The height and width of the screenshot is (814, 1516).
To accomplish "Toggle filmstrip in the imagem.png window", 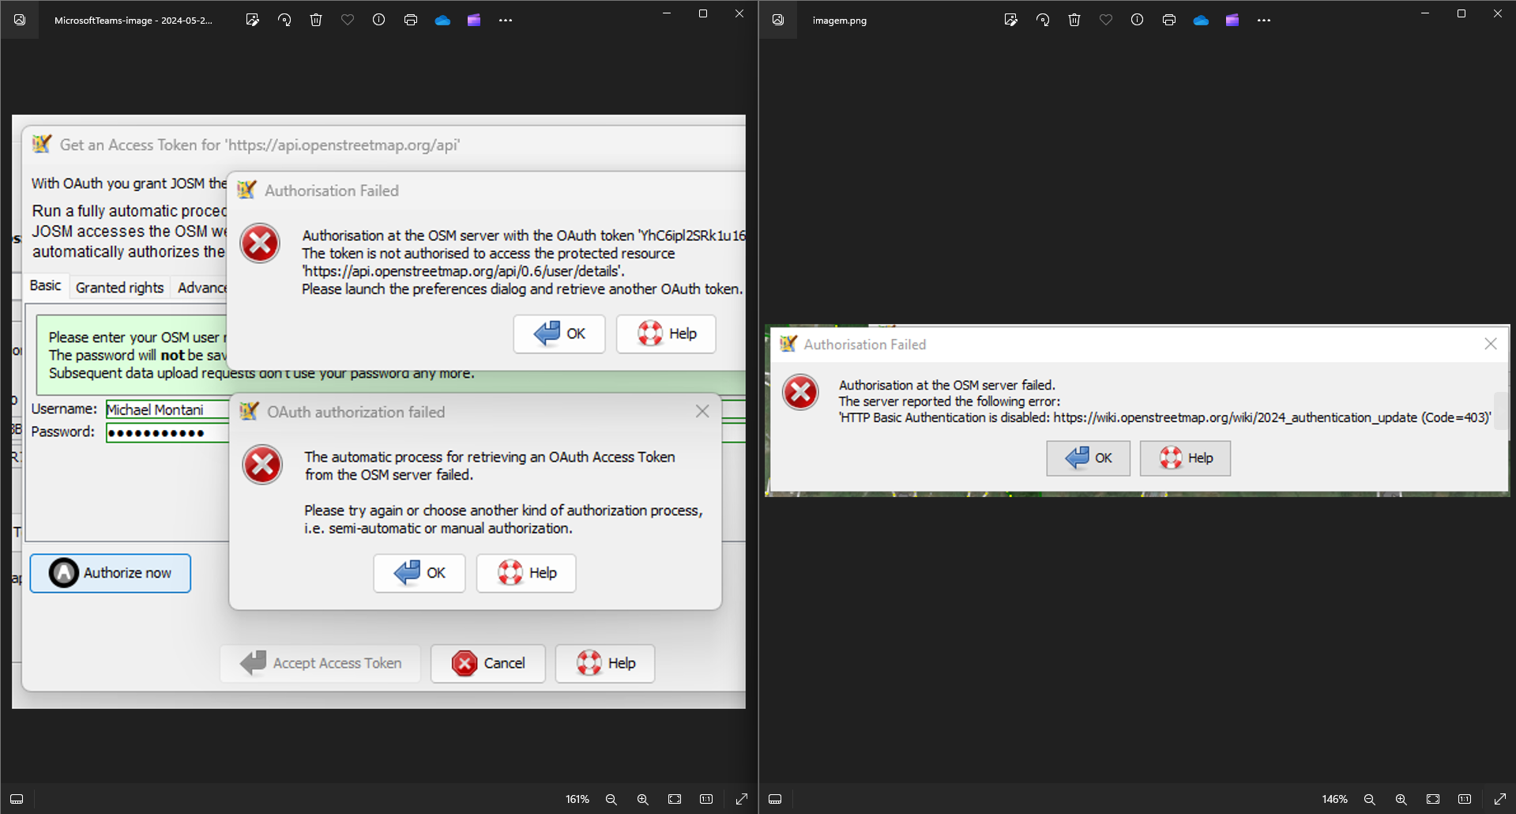I will 775,799.
